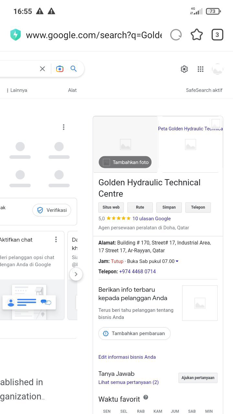The image size is (233, 414).
Task: Expand opening hours dropdown arrow
Action: 177,261
